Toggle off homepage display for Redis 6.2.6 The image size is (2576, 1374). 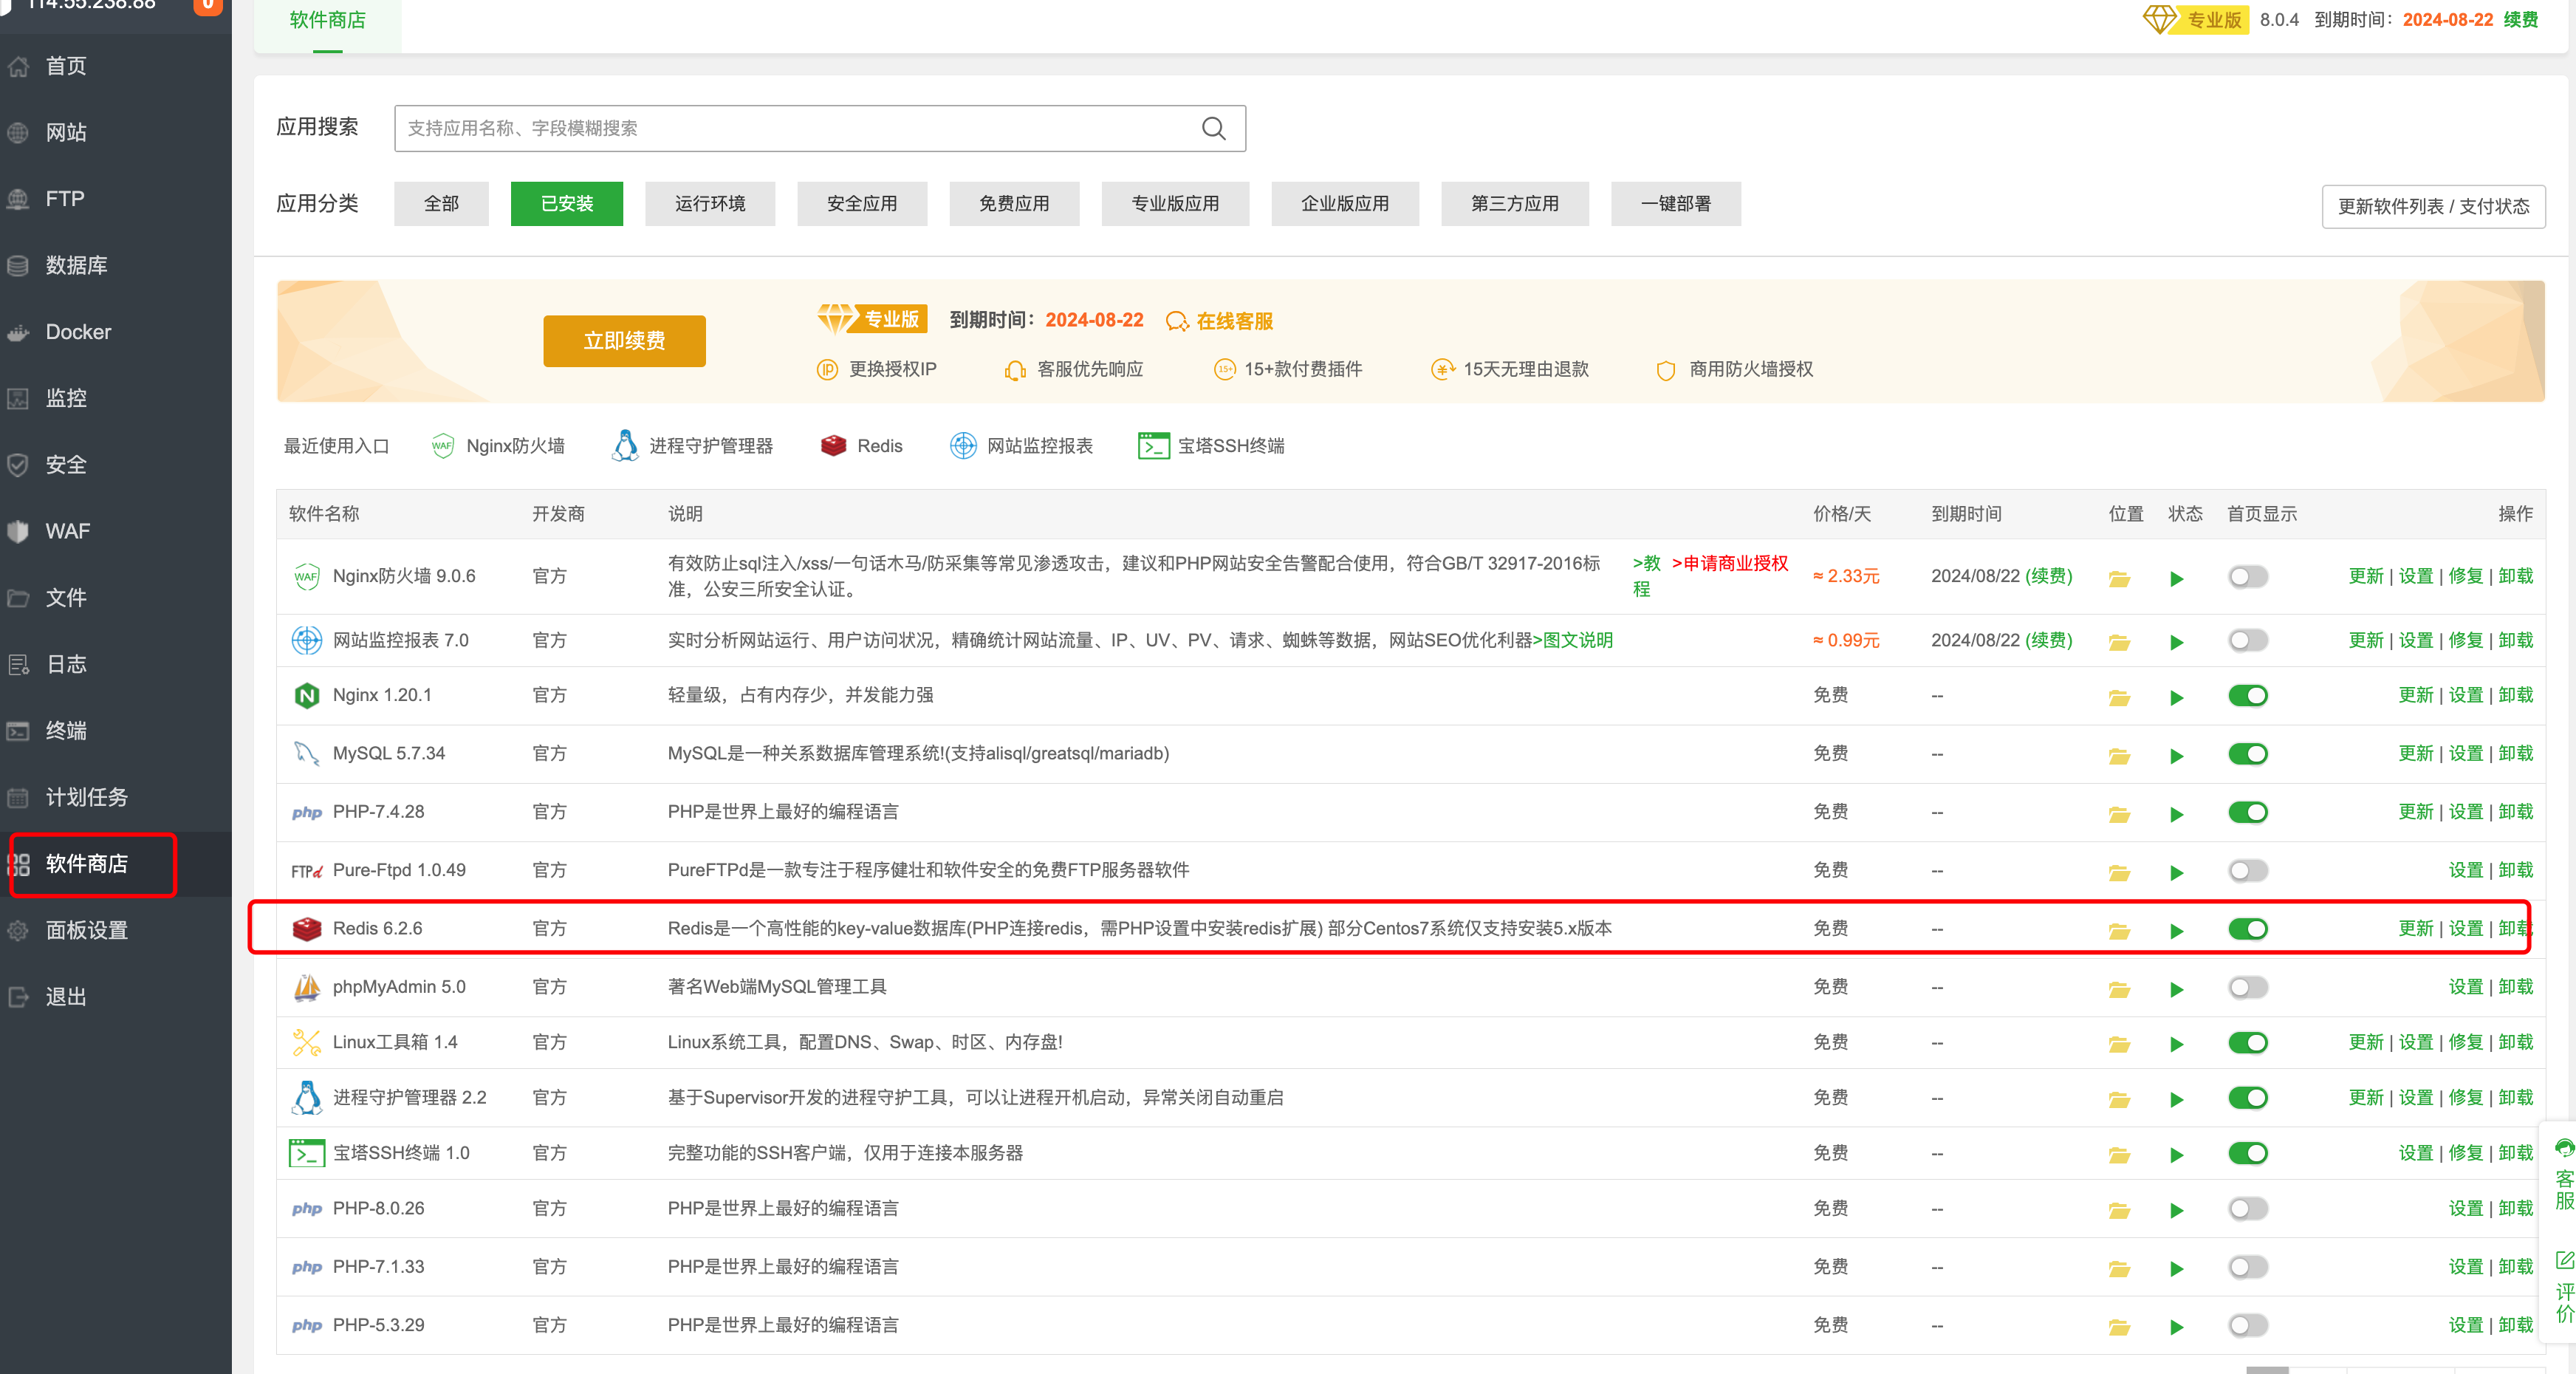pos(2247,928)
